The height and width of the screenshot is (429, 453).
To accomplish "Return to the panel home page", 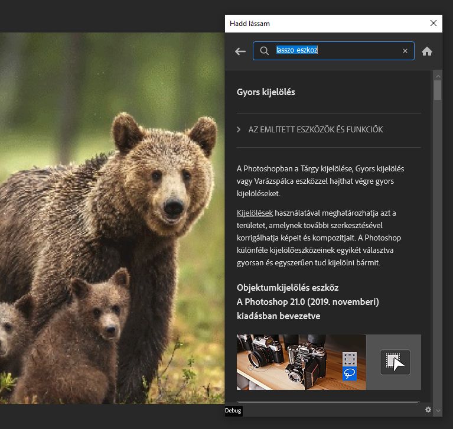I will 427,51.
